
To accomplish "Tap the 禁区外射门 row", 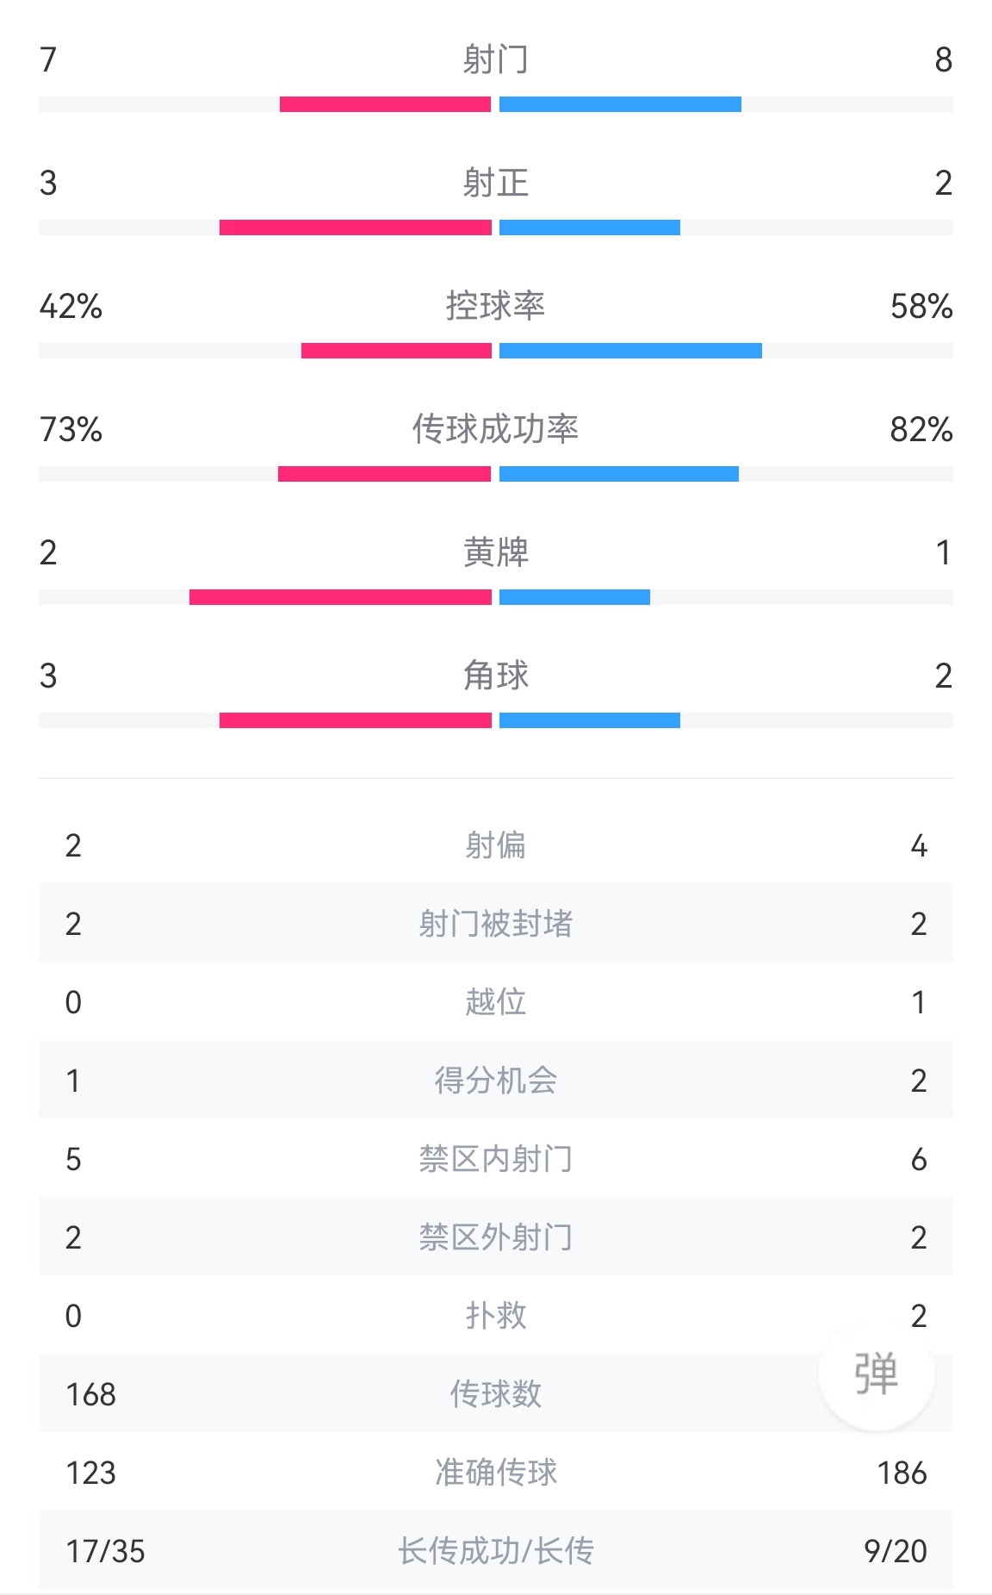I will tap(496, 1237).
